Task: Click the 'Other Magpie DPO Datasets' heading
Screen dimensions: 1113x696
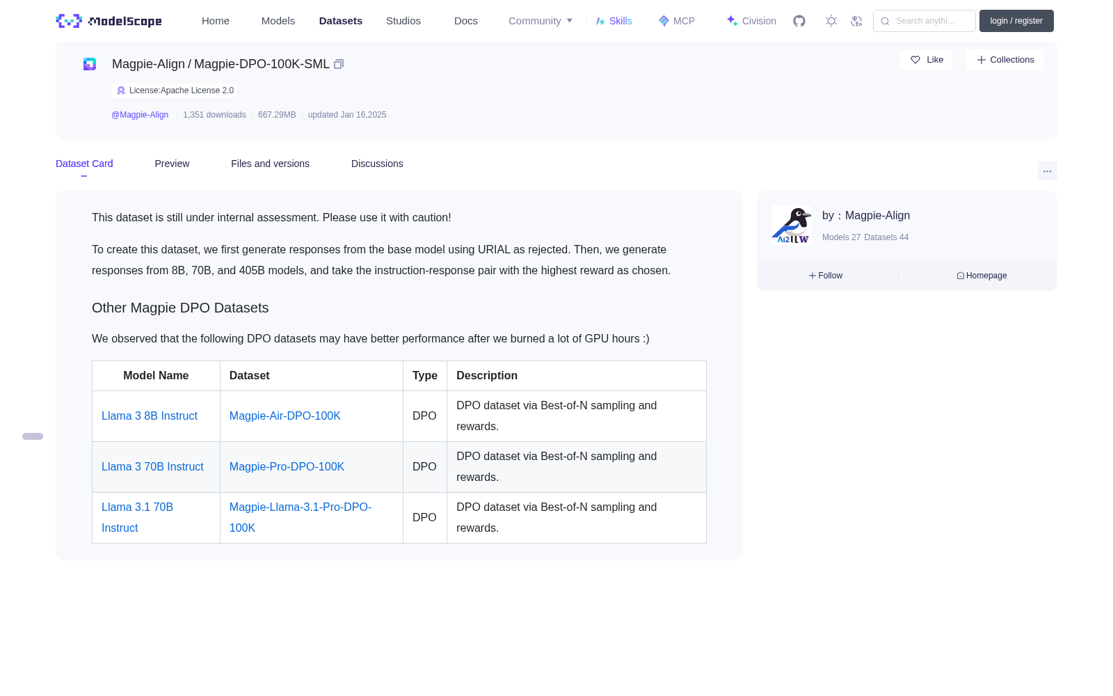Action: point(180,308)
